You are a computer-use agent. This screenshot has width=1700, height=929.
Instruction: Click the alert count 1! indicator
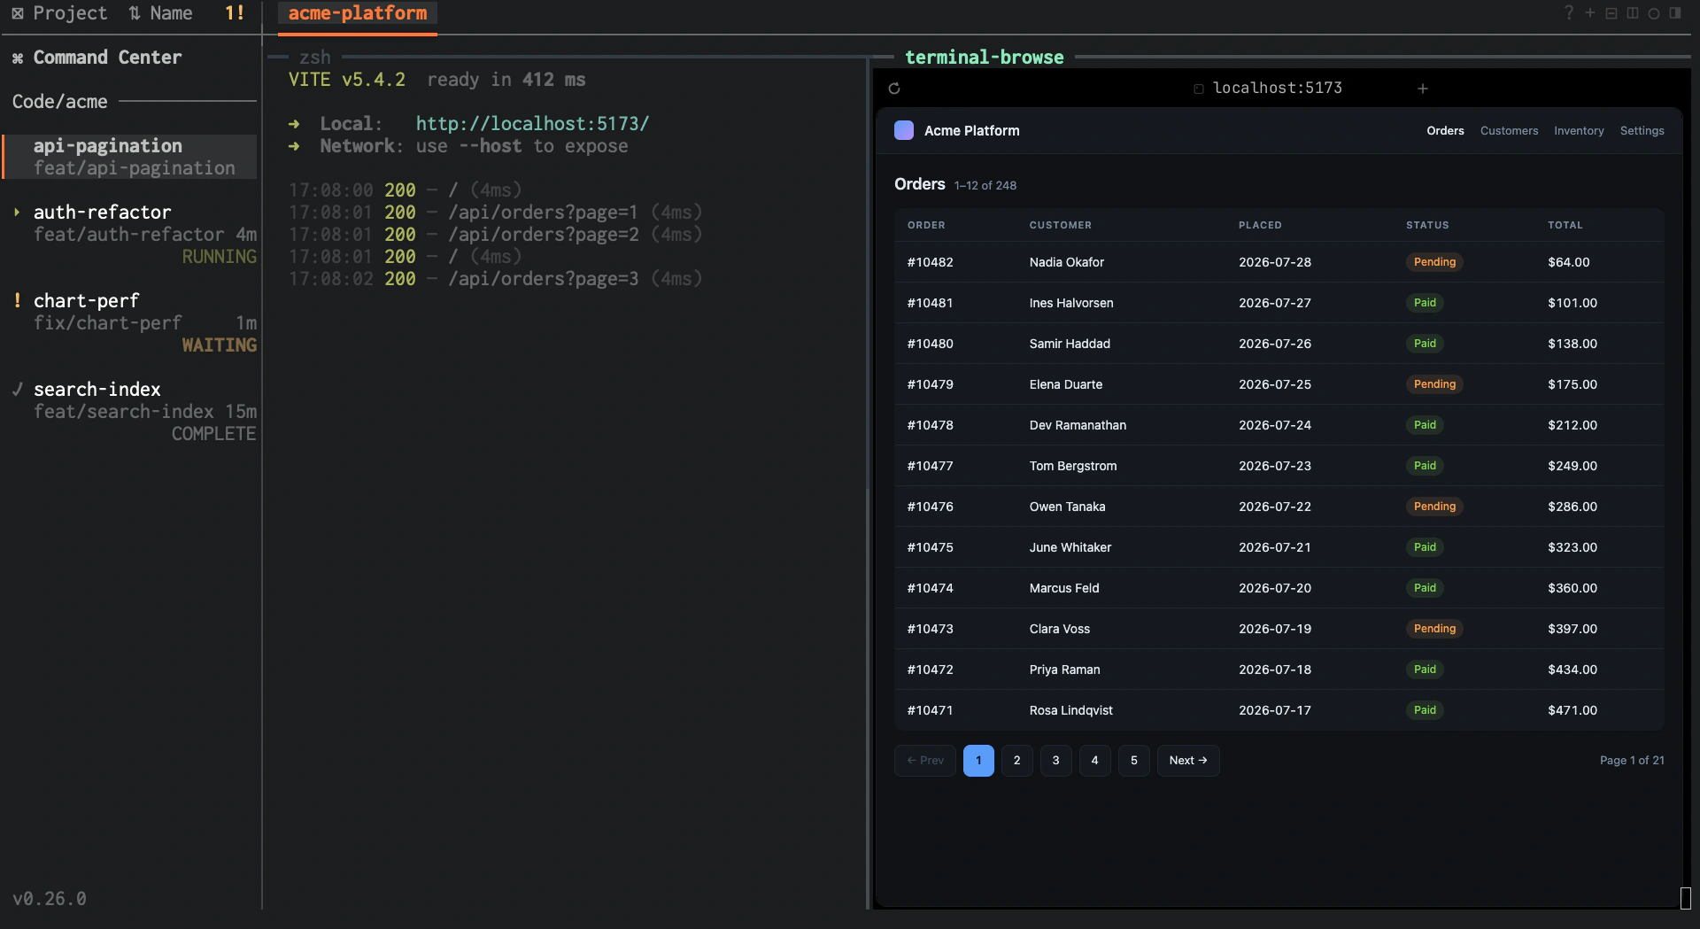tap(235, 13)
